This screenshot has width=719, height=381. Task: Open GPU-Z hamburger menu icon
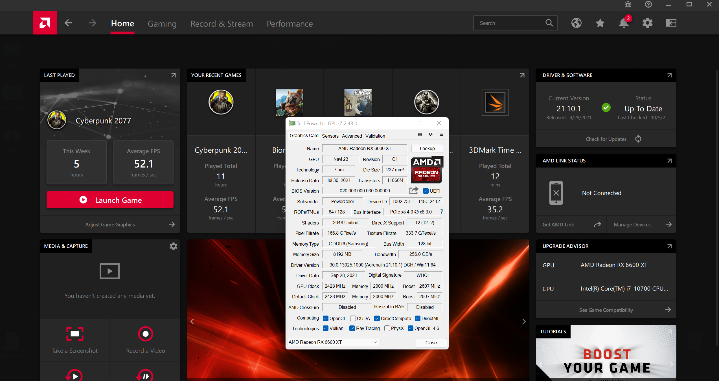click(x=441, y=135)
